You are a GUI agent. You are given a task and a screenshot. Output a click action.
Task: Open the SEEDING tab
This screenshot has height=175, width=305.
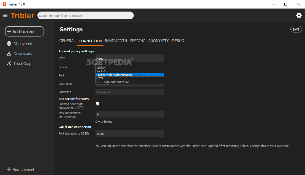138,41
